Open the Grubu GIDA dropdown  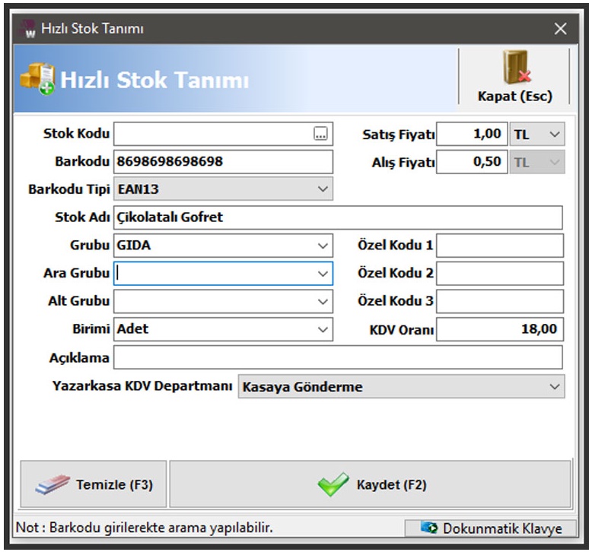tap(323, 246)
